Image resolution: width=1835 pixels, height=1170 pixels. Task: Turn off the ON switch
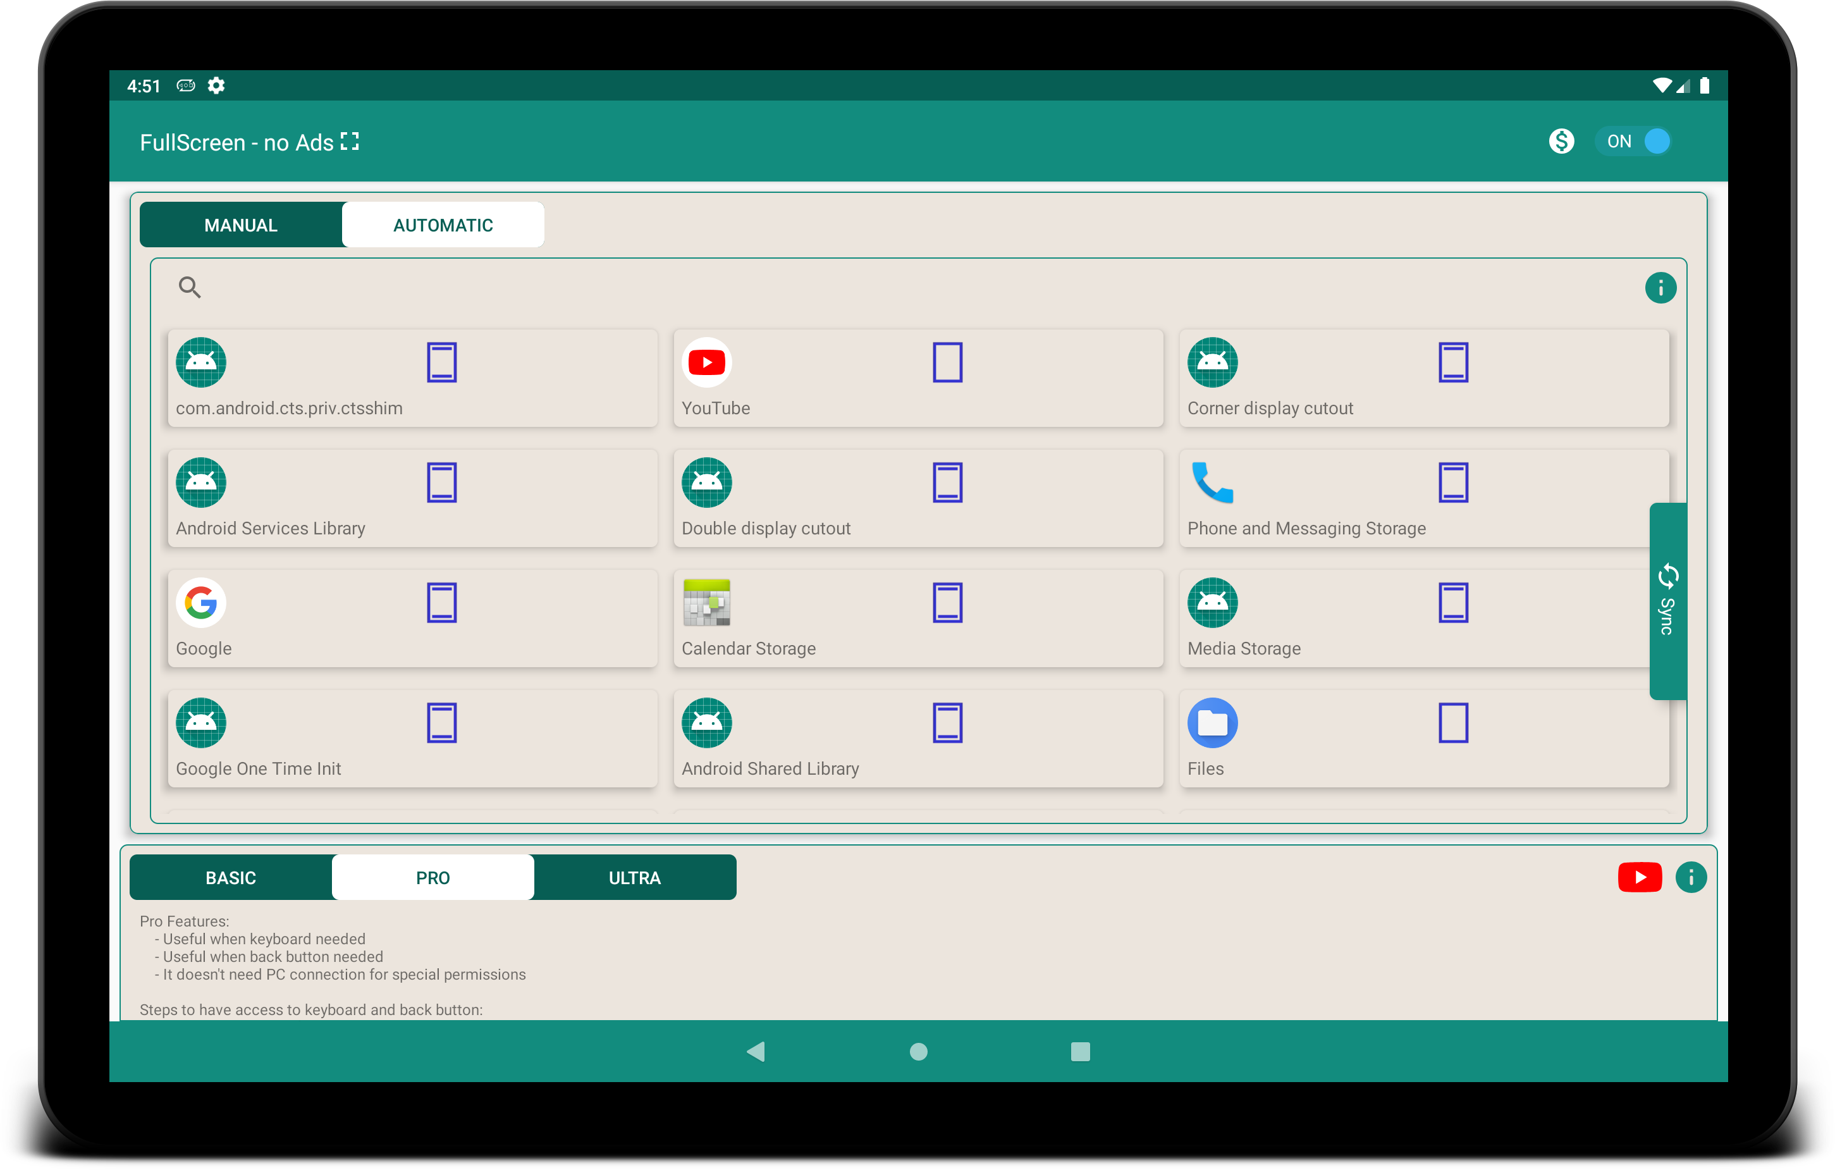click(x=1633, y=141)
